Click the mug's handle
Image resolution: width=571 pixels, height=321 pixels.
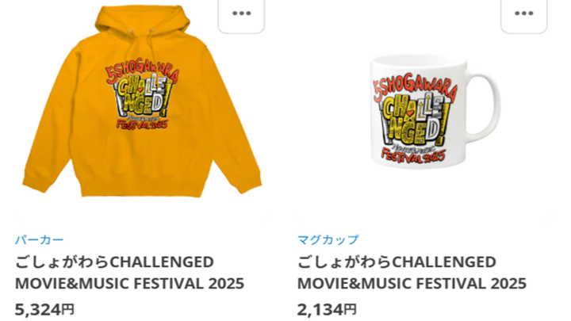pos(484,108)
